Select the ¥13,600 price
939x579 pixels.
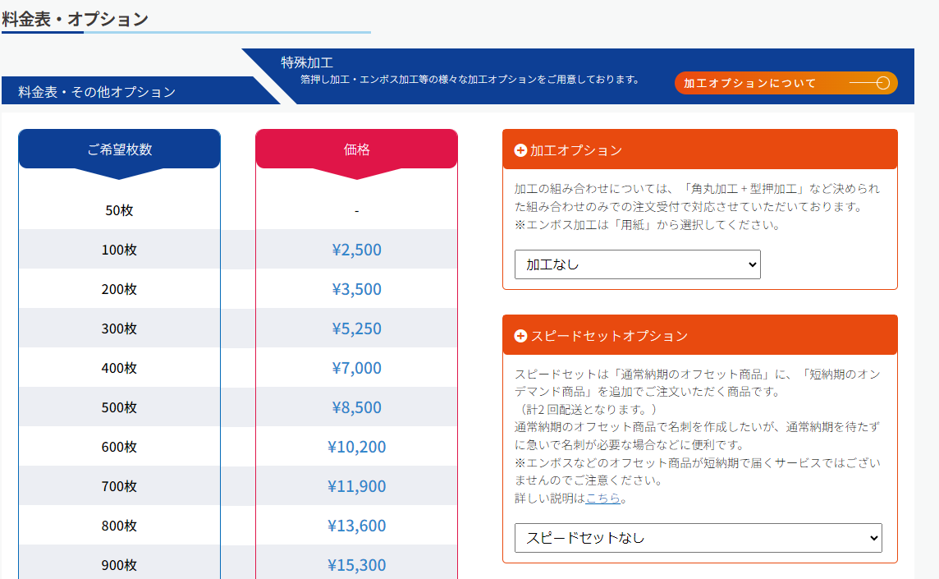pyautogui.click(x=356, y=526)
